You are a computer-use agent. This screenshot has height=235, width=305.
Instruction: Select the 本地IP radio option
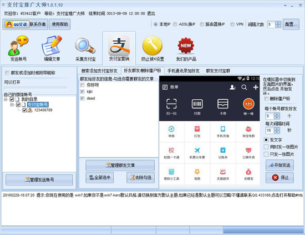tap(155, 24)
